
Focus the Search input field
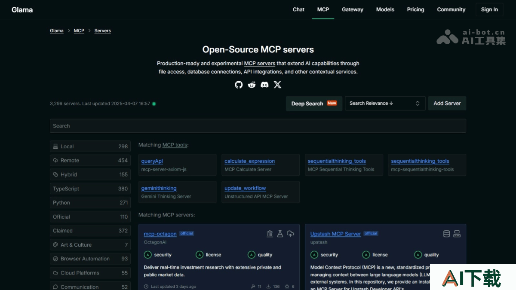pos(258,126)
